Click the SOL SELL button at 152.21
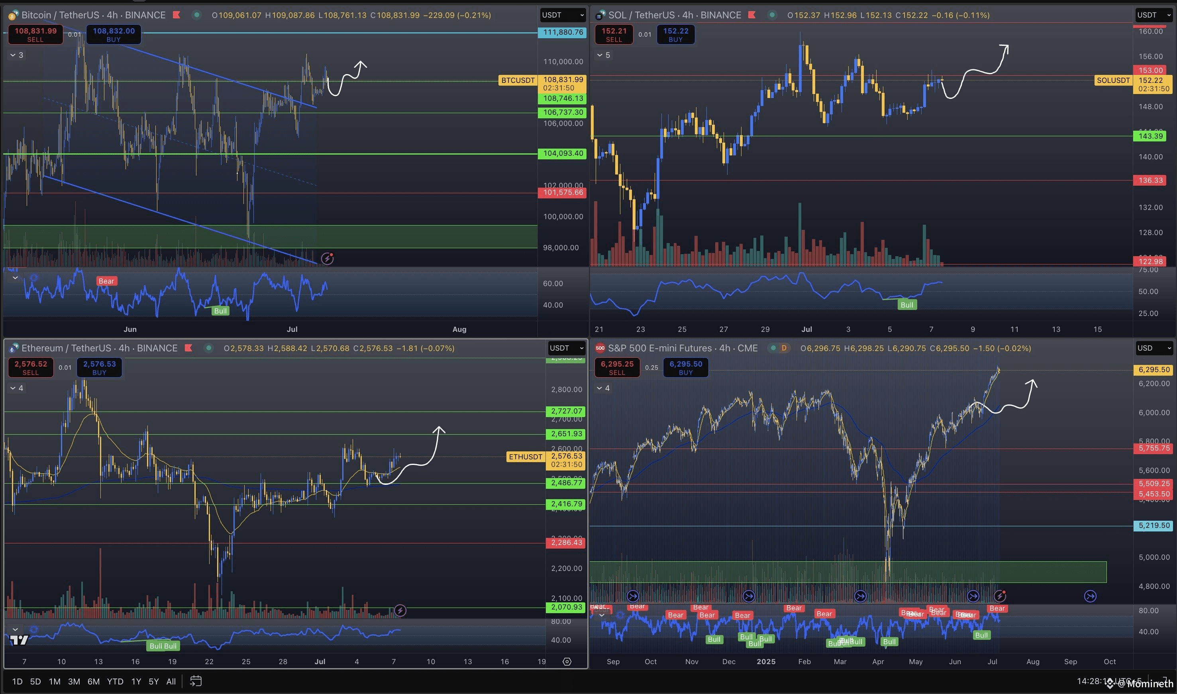The width and height of the screenshot is (1177, 694). point(614,35)
